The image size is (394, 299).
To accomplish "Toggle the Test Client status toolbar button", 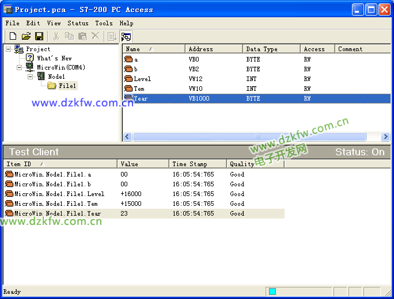I will point(126,36).
